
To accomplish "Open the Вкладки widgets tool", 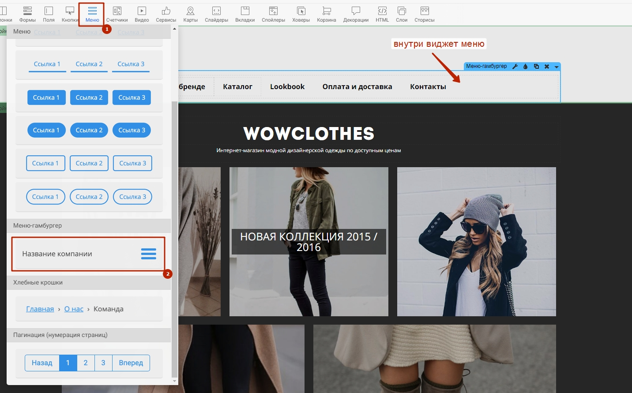I will 245,14.
